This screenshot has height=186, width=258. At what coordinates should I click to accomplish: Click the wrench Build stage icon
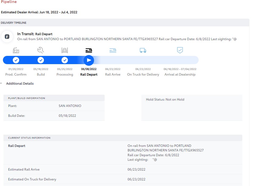pos(40,50)
